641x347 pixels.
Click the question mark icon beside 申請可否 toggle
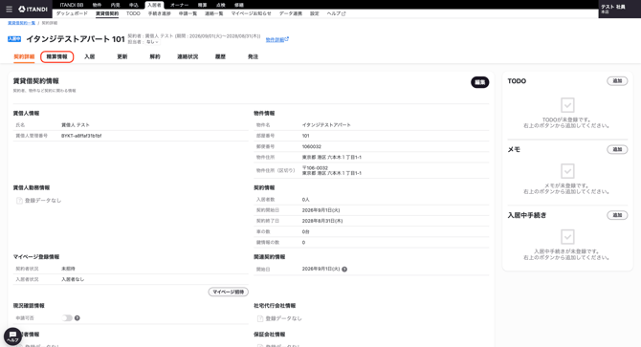(77, 318)
